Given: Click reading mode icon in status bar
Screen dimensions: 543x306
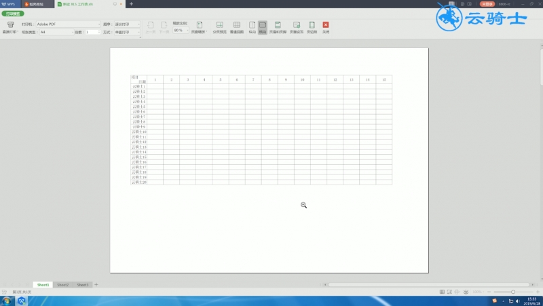Looking at the screenshot, I should (x=457, y=292).
